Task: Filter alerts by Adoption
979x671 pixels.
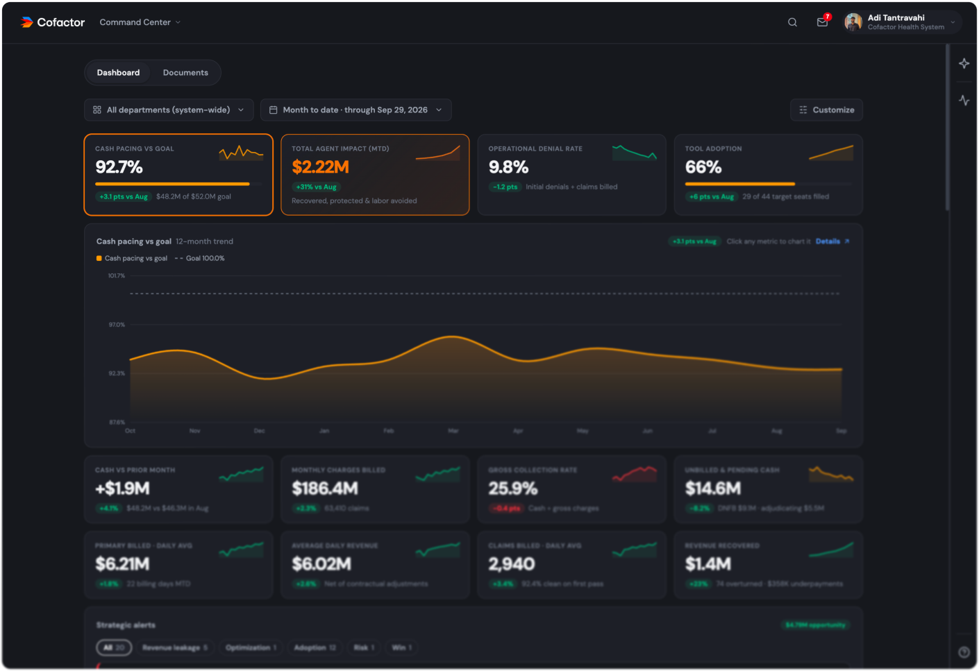Action: [315, 647]
